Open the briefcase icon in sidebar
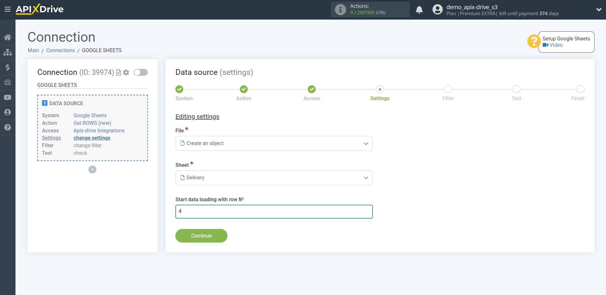606x295 pixels. coord(8,82)
